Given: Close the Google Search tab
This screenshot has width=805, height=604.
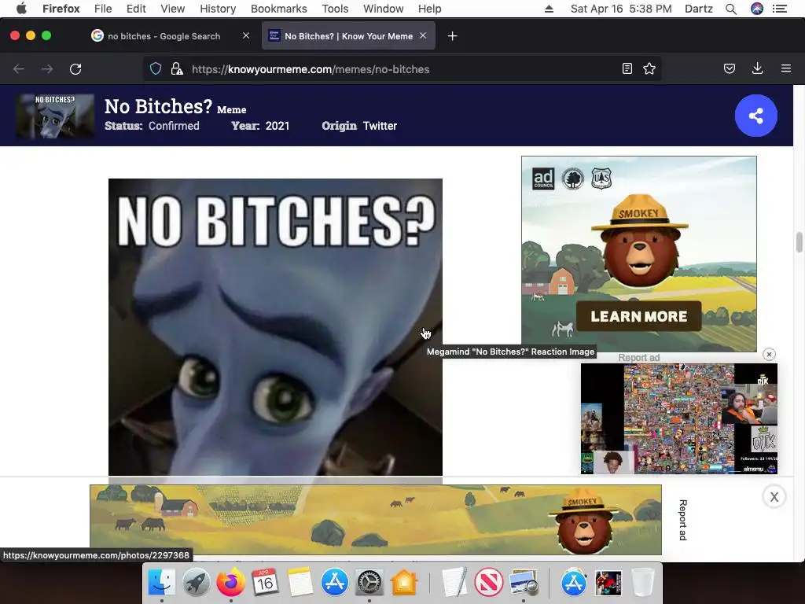Looking at the screenshot, I should (246, 36).
